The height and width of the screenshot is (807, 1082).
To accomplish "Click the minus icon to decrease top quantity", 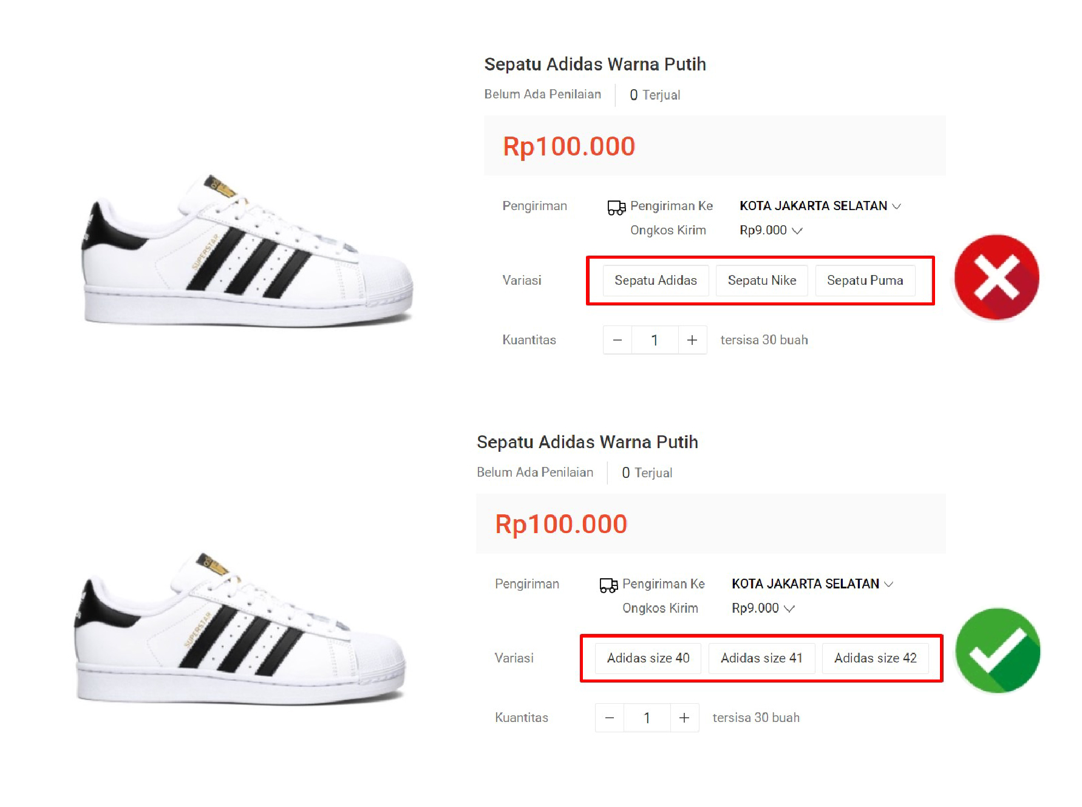I will 617,340.
